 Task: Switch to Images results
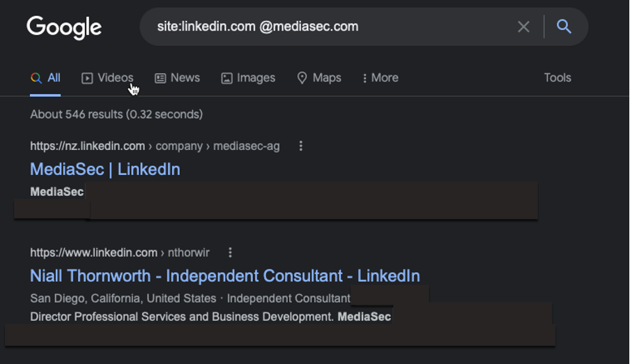pos(248,77)
